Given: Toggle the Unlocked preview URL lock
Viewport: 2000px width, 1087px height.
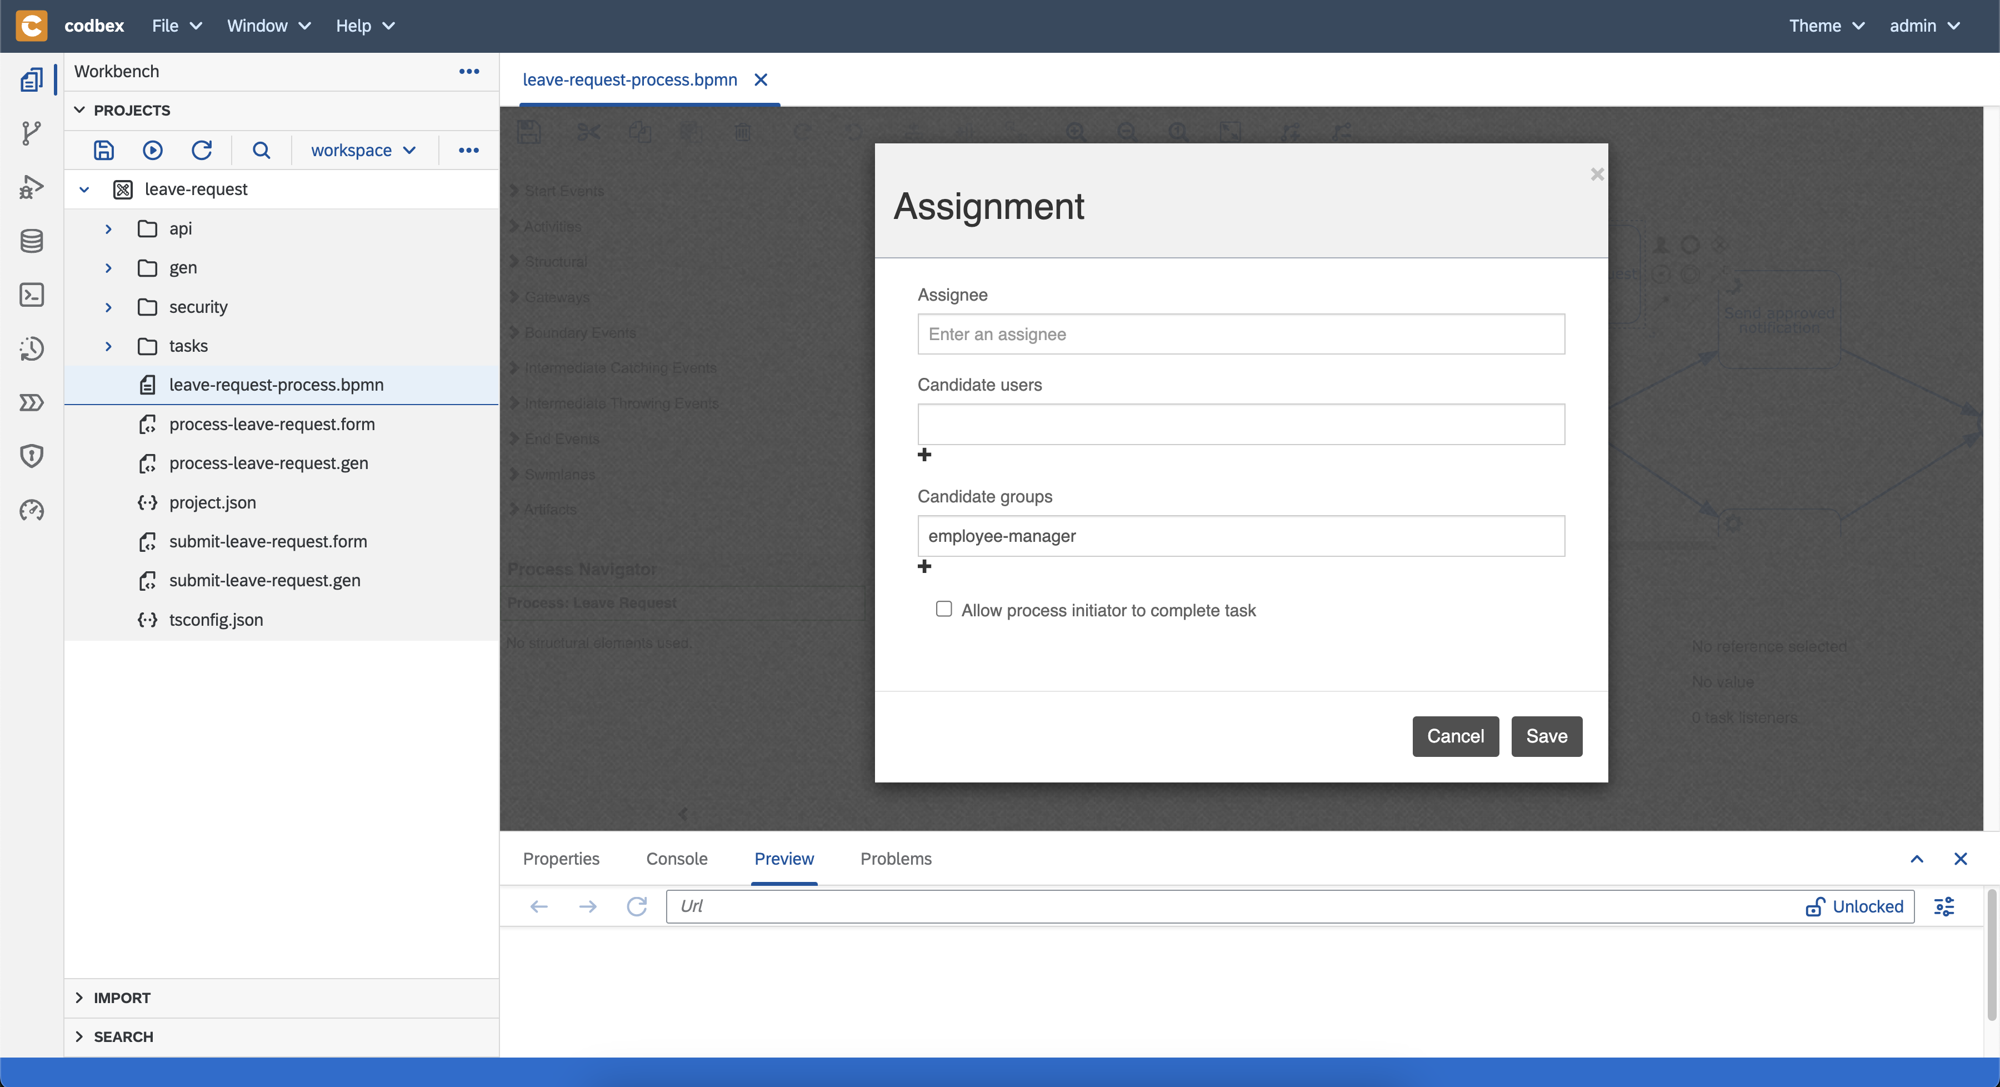Looking at the screenshot, I should pyautogui.click(x=1854, y=906).
